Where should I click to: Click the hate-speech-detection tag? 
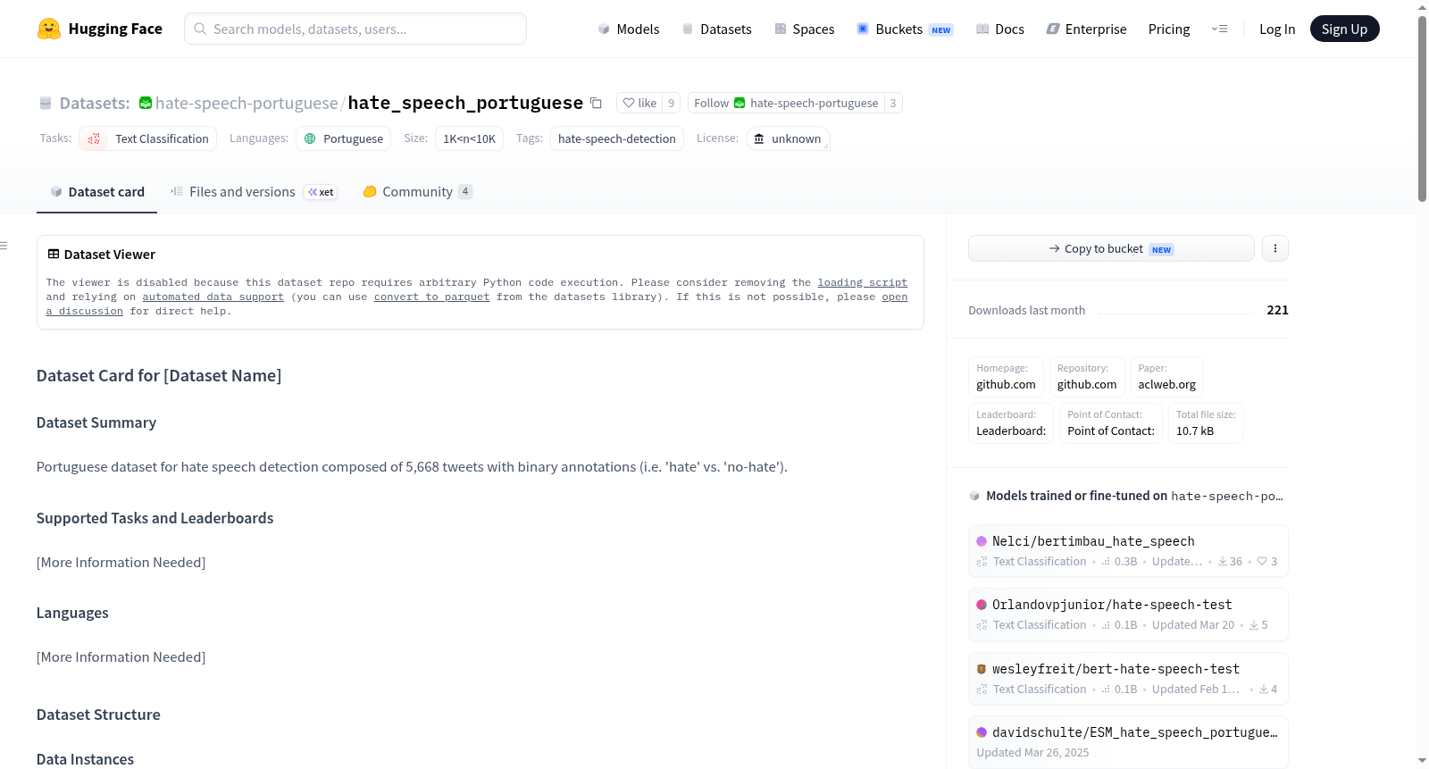[616, 138]
